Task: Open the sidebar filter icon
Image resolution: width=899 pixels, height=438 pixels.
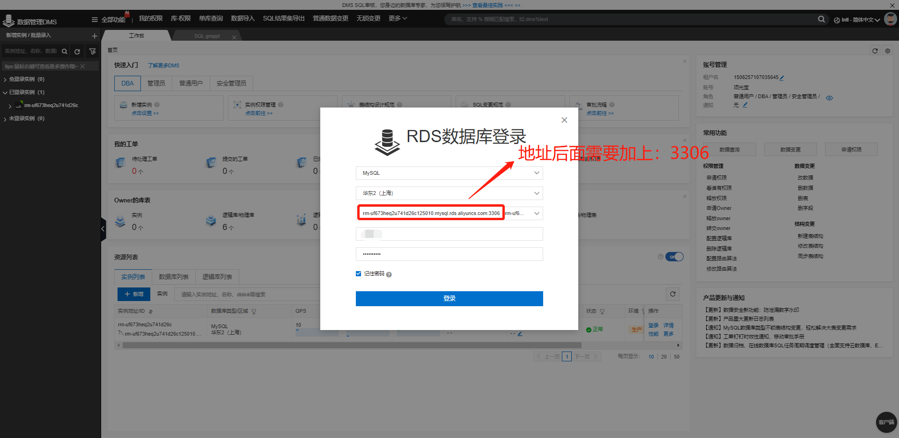Action: pyautogui.click(x=92, y=51)
